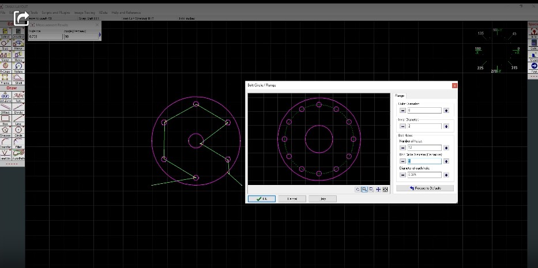The width and height of the screenshot is (538, 268).
Task: Activate the Copy tool
Action: (x=5, y=56)
